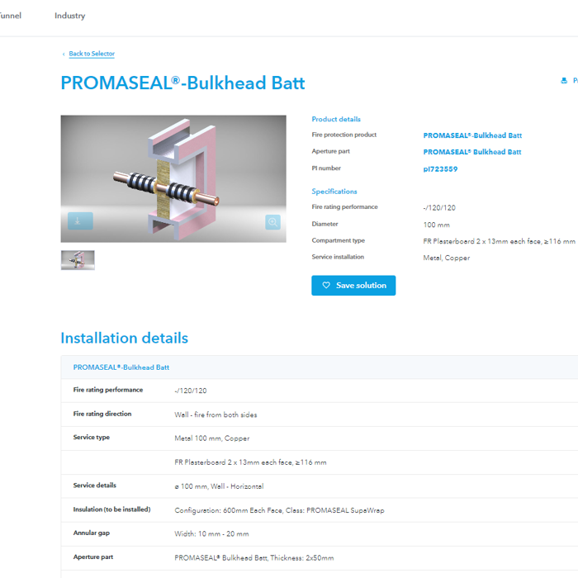Click the heart icon in Save solution
This screenshot has height=578, width=578.
pyautogui.click(x=326, y=286)
